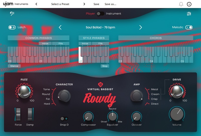Toggle the Melodic switch
Viewport: 201px width, 136px height.
point(189,27)
